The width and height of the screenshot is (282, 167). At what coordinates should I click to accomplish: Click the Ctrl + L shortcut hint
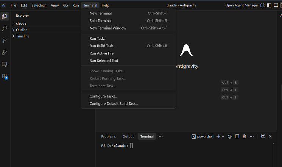pos(229,90)
